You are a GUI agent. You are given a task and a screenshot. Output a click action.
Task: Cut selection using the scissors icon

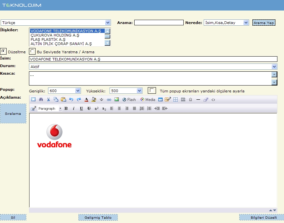48,99
